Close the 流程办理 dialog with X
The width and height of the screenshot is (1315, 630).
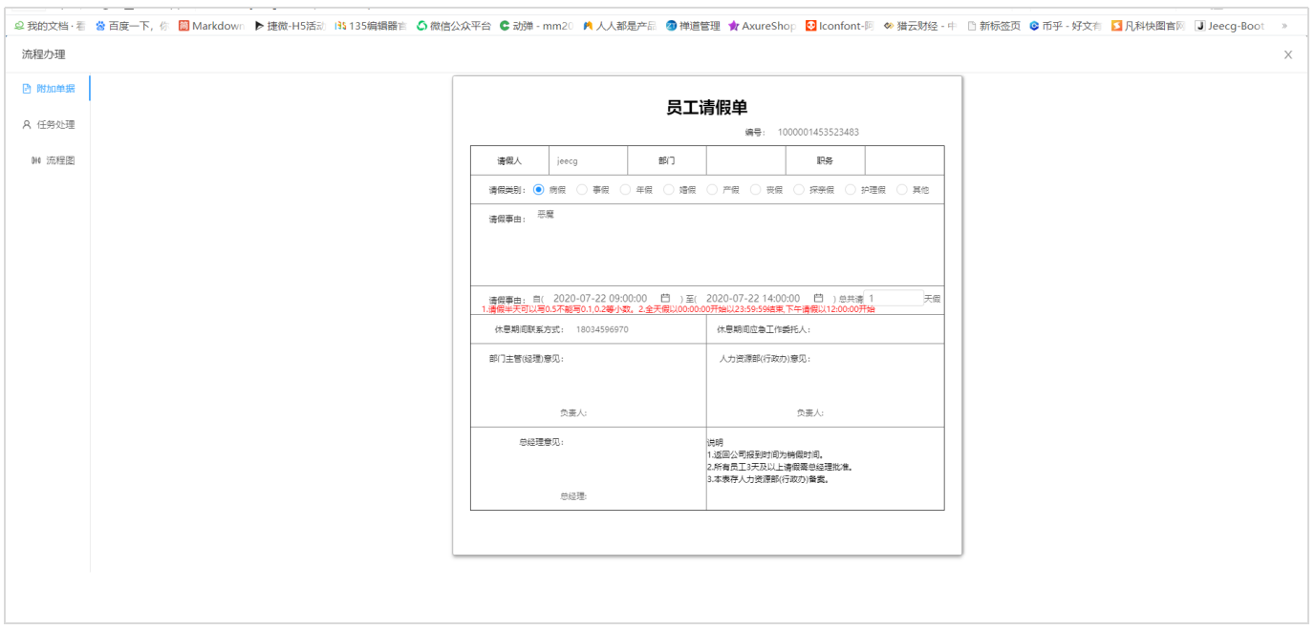coord(1288,54)
